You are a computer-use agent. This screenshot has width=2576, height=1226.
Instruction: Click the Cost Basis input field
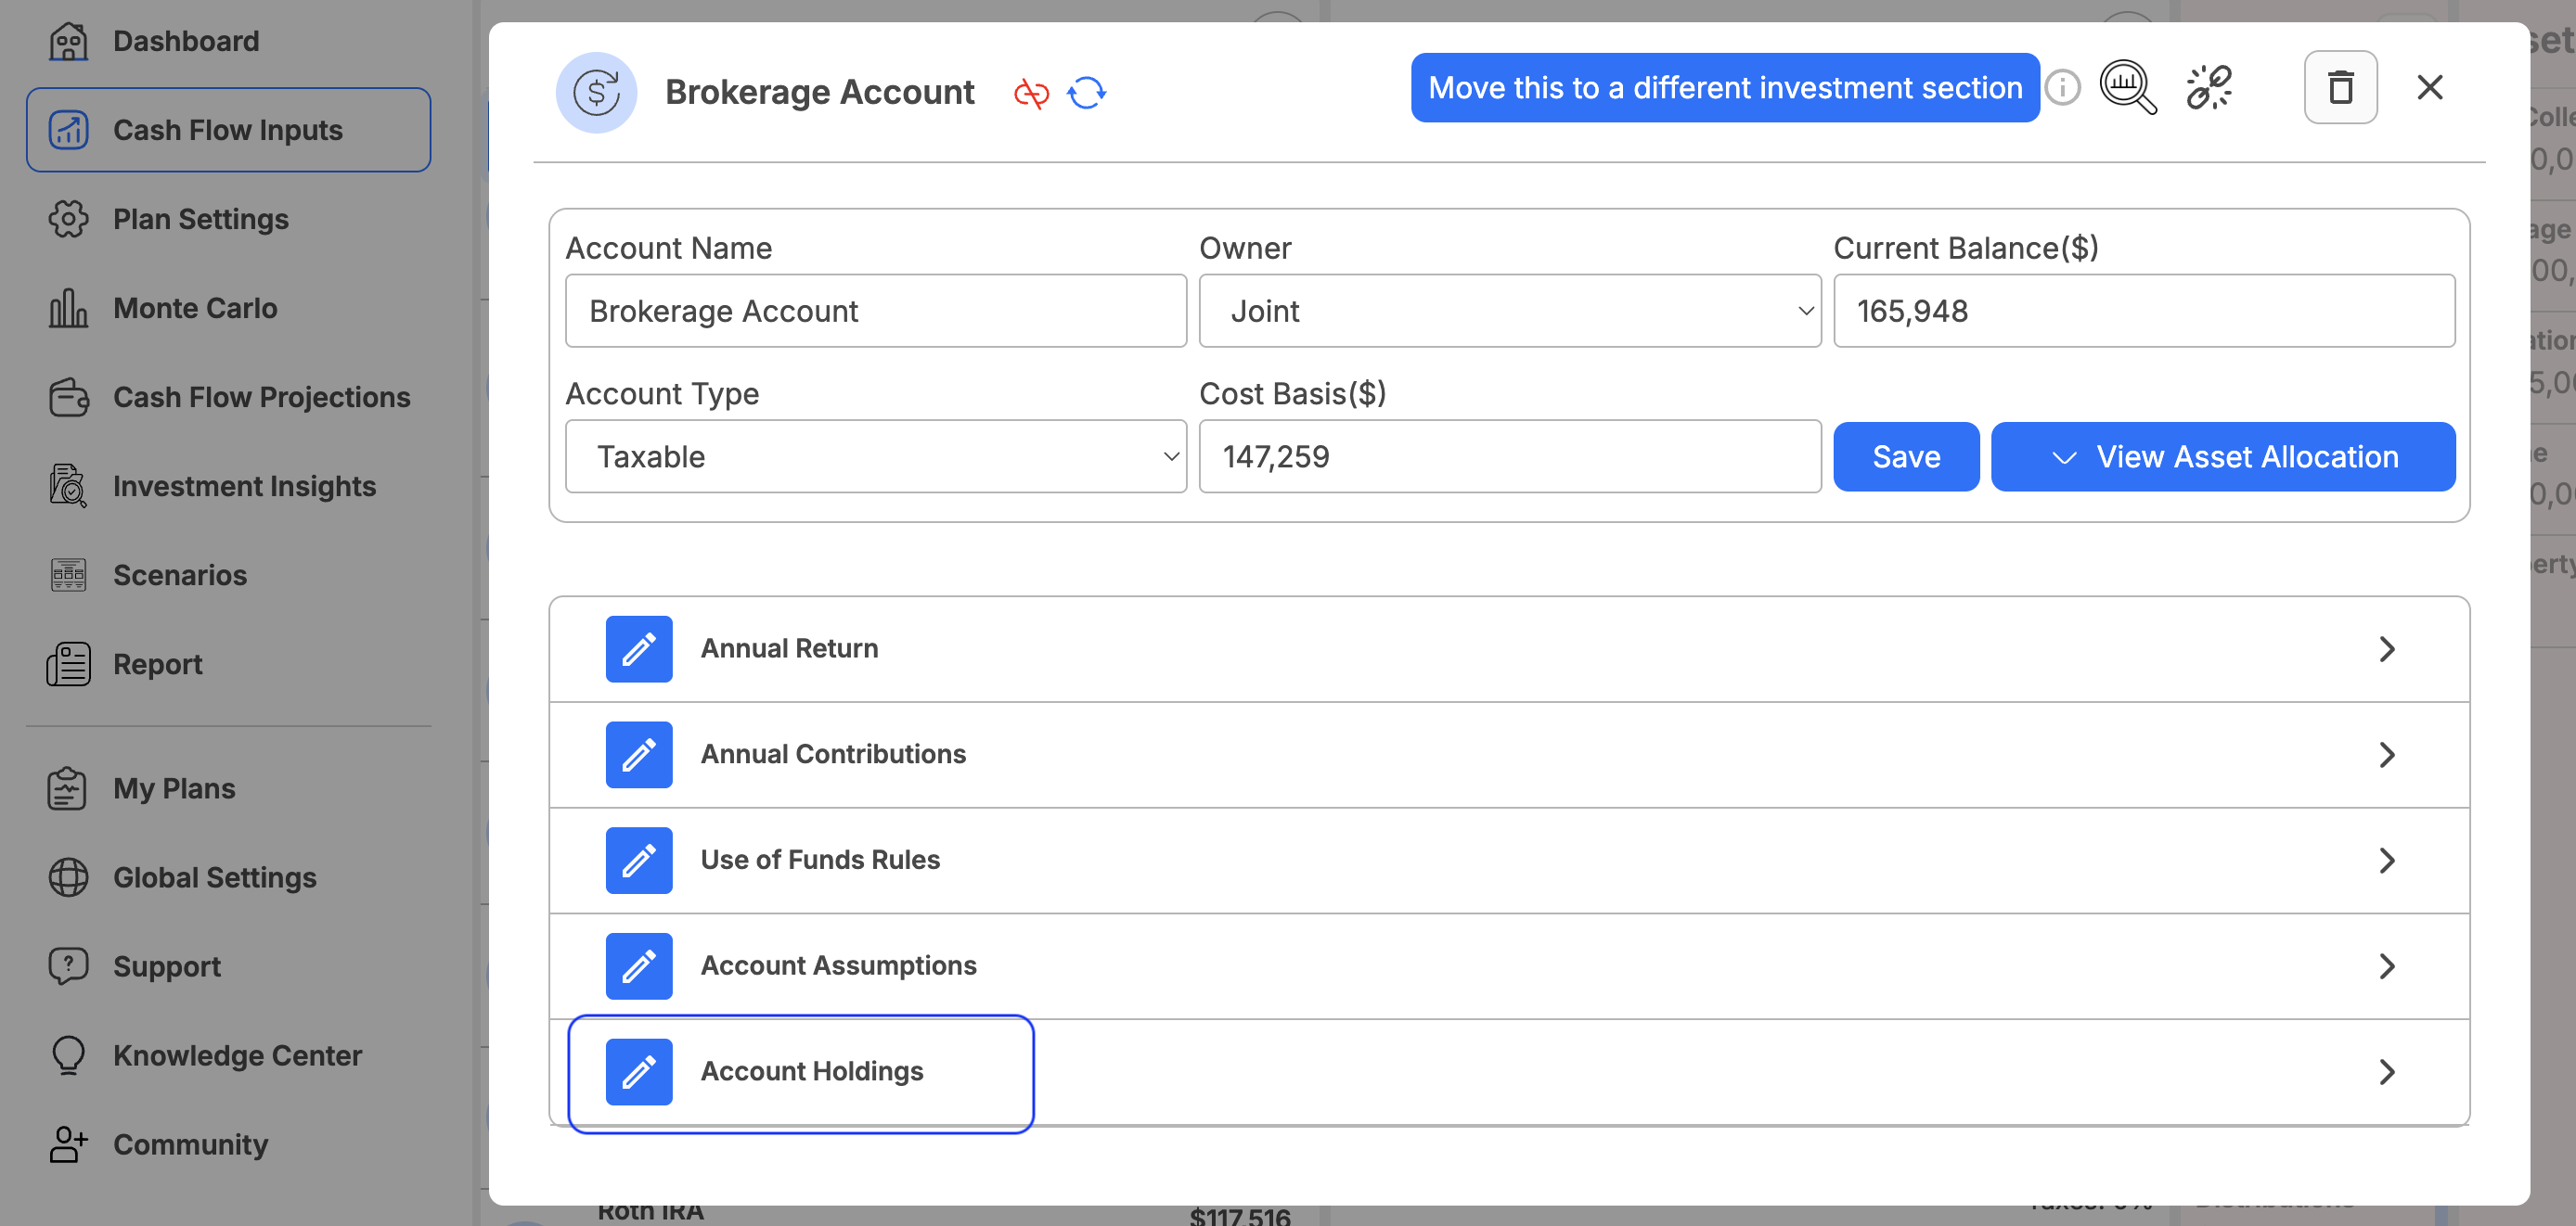point(1510,456)
